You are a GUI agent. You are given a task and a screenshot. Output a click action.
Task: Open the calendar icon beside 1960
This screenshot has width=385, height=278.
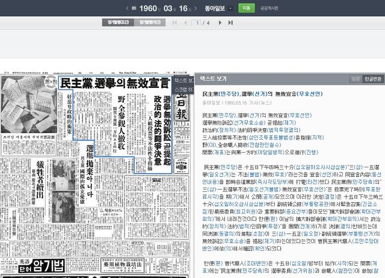(134, 8)
